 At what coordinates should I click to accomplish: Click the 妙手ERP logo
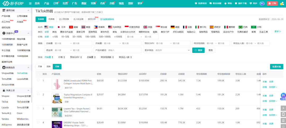tap(13, 3)
